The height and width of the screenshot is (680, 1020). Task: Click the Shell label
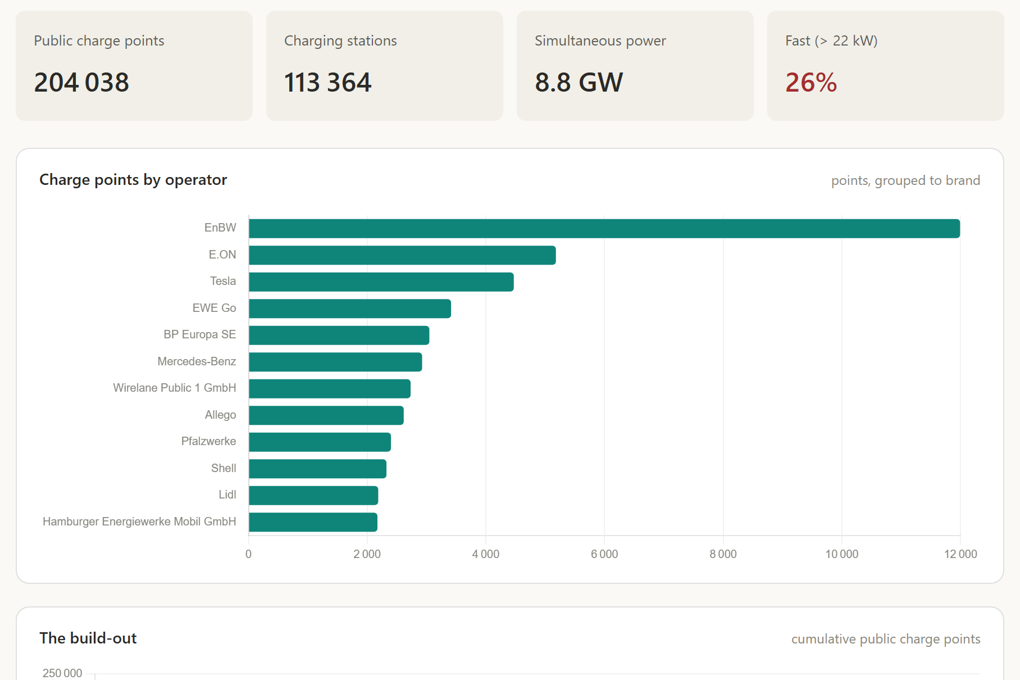[x=224, y=468]
